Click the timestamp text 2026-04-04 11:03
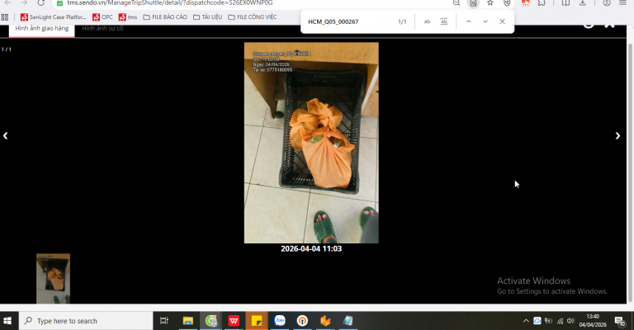Screen dimensions: 634x330 (311, 249)
